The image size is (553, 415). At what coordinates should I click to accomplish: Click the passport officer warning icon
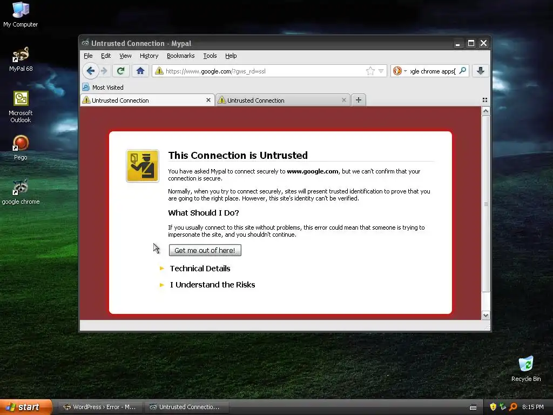pyautogui.click(x=143, y=166)
